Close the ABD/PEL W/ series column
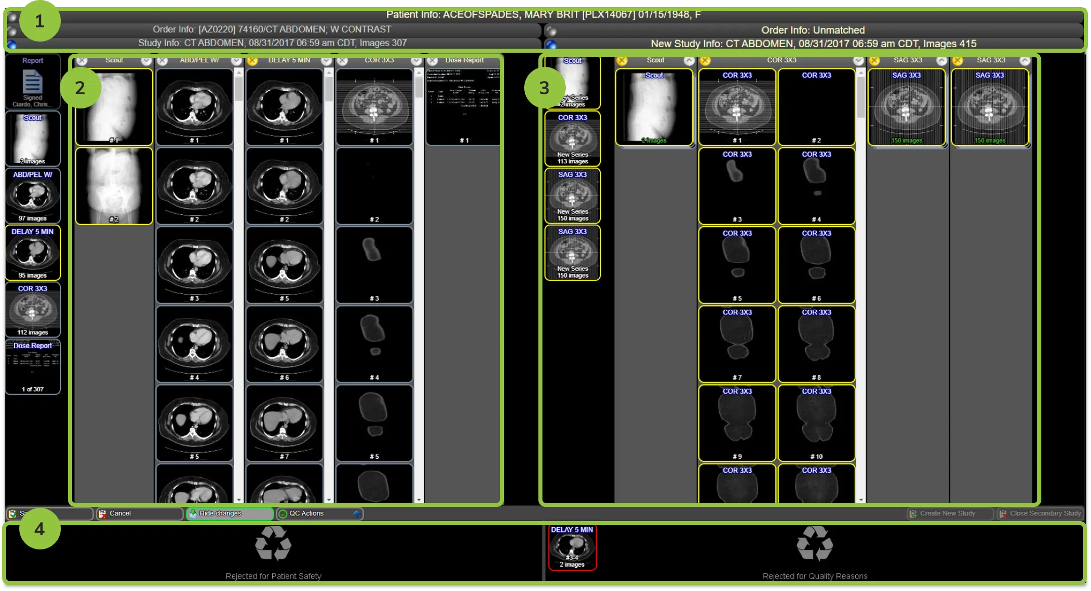 (162, 61)
